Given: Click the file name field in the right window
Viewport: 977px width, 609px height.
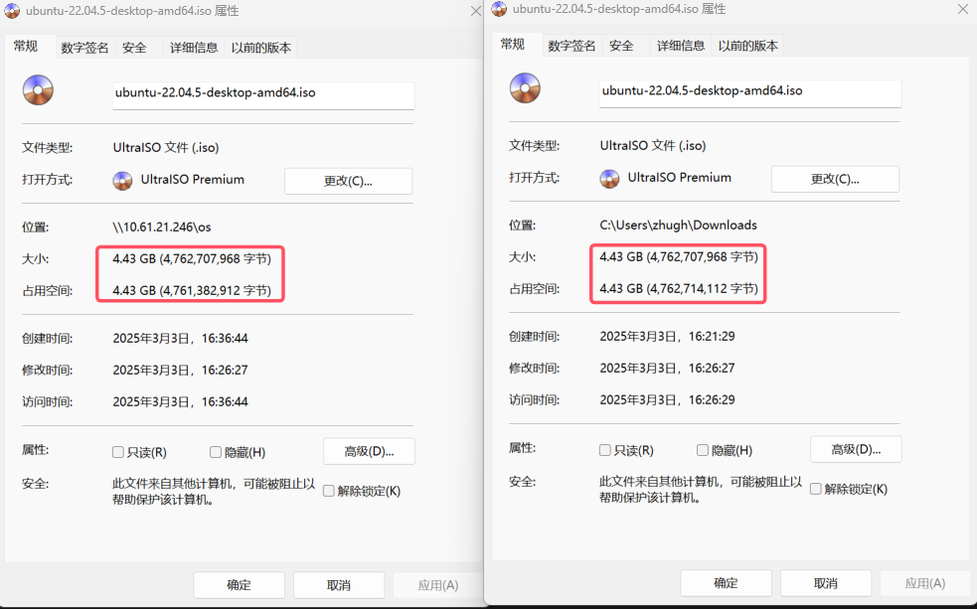Looking at the screenshot, I should click(750, 93).
